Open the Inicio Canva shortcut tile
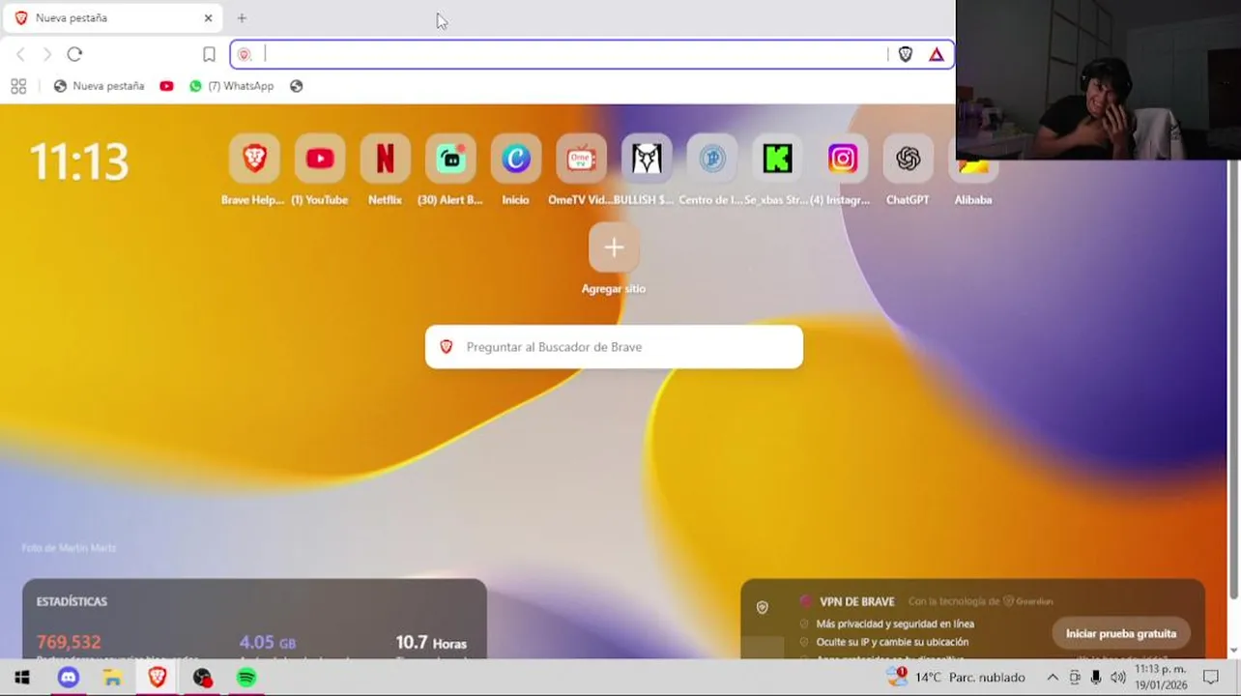The image size is (1241, 696). tap(516, 159)
